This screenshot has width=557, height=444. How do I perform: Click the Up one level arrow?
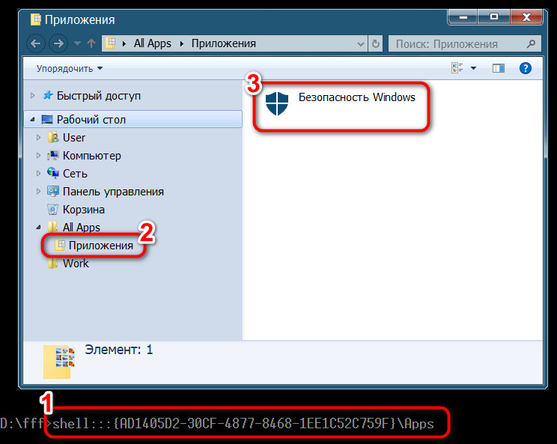tap(91, 43)
